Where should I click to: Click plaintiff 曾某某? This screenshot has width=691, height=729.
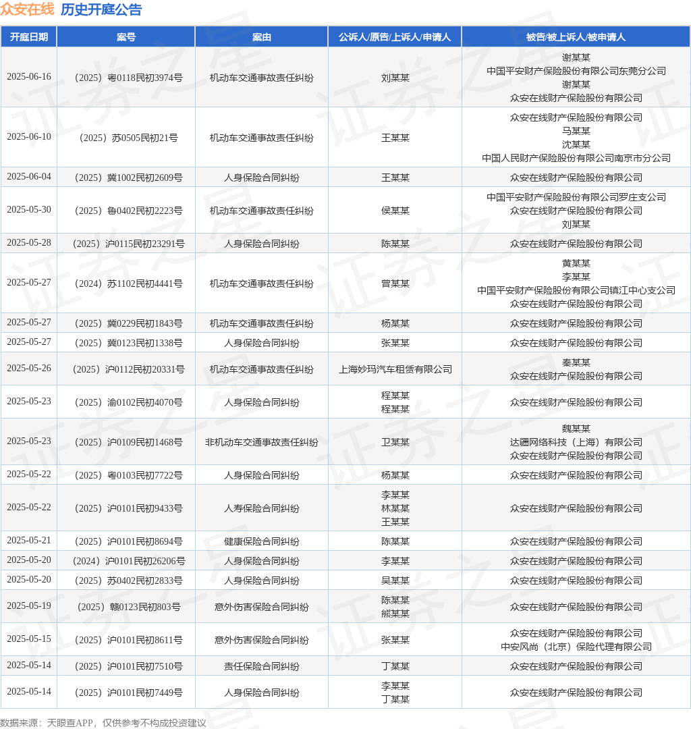click(x=395, y=283)
